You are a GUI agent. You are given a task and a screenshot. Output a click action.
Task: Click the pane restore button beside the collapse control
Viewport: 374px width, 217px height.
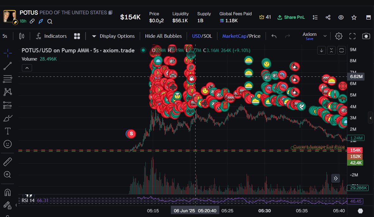pyautogui.click(x=341, y=50)
